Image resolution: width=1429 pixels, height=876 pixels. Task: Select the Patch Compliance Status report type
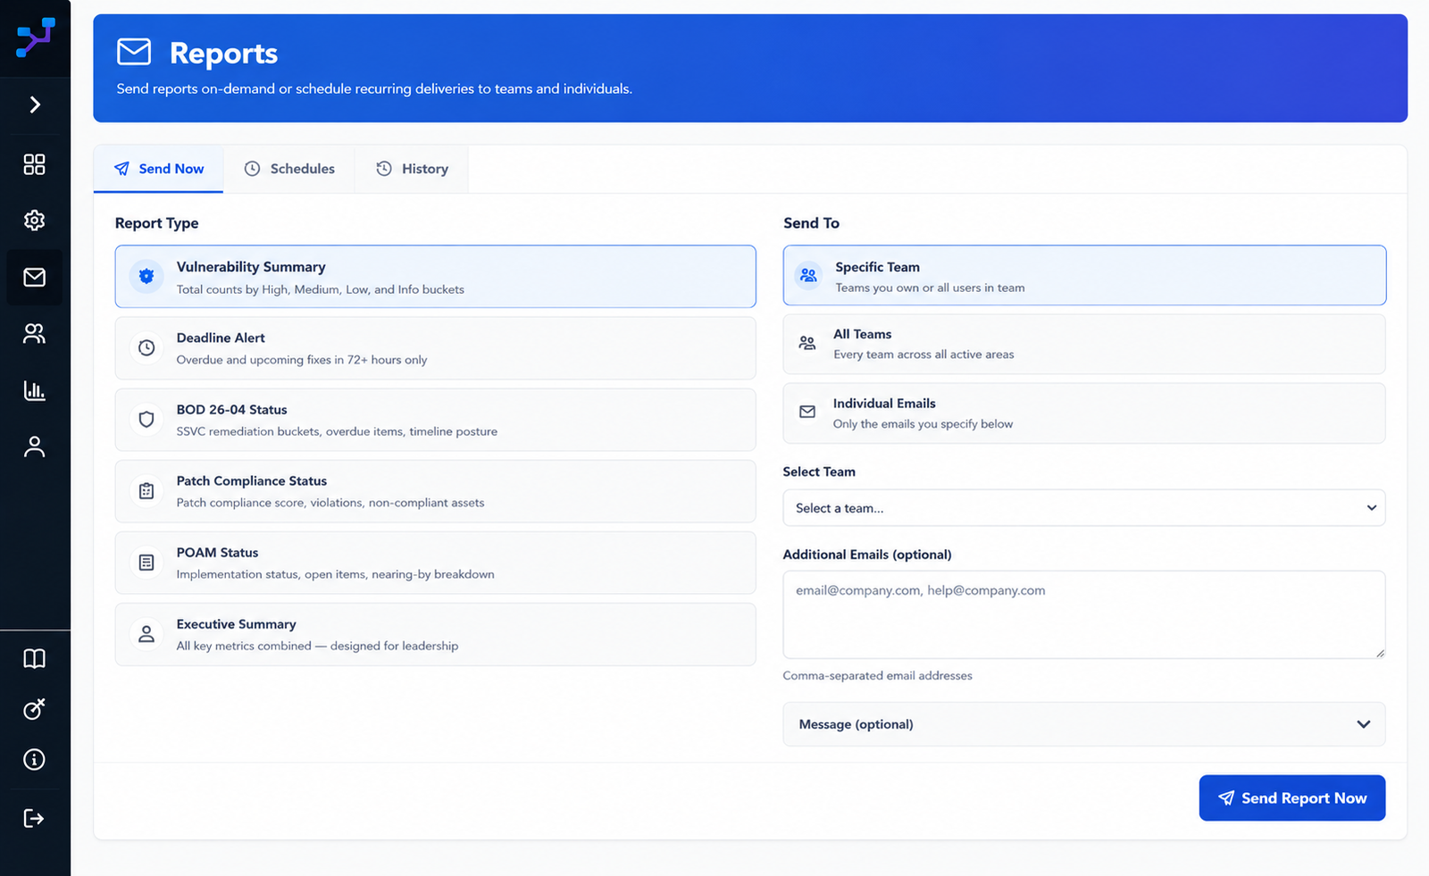pos(435,491)
